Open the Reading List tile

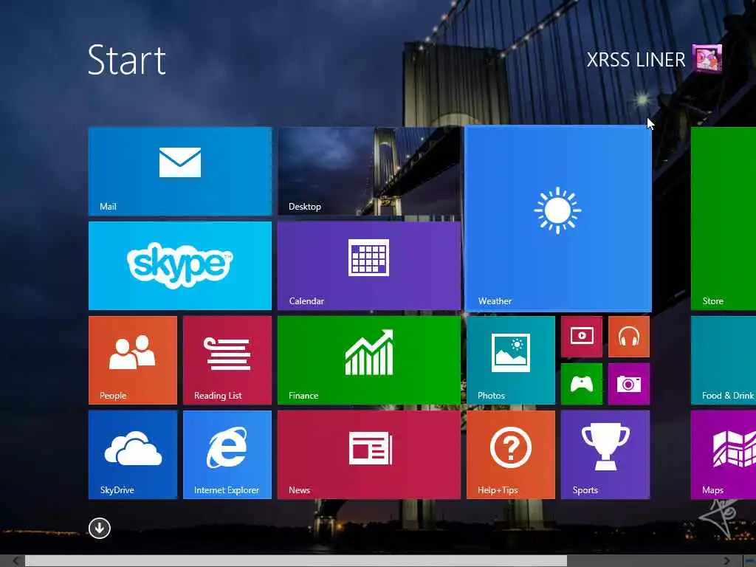pyautogui.click(x=227, y=360)
